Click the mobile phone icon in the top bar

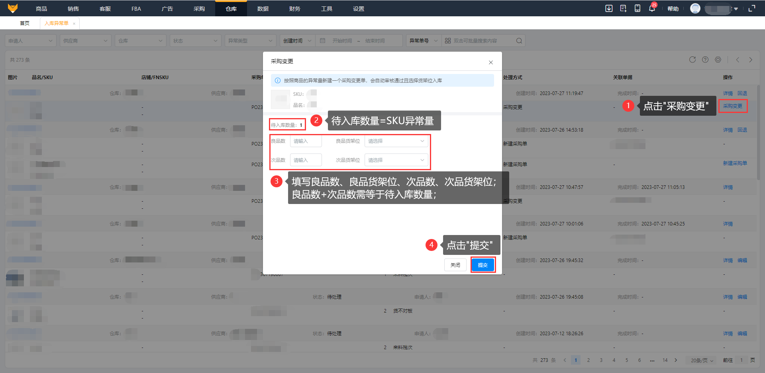pyautogui.click(x=637, y=8)
